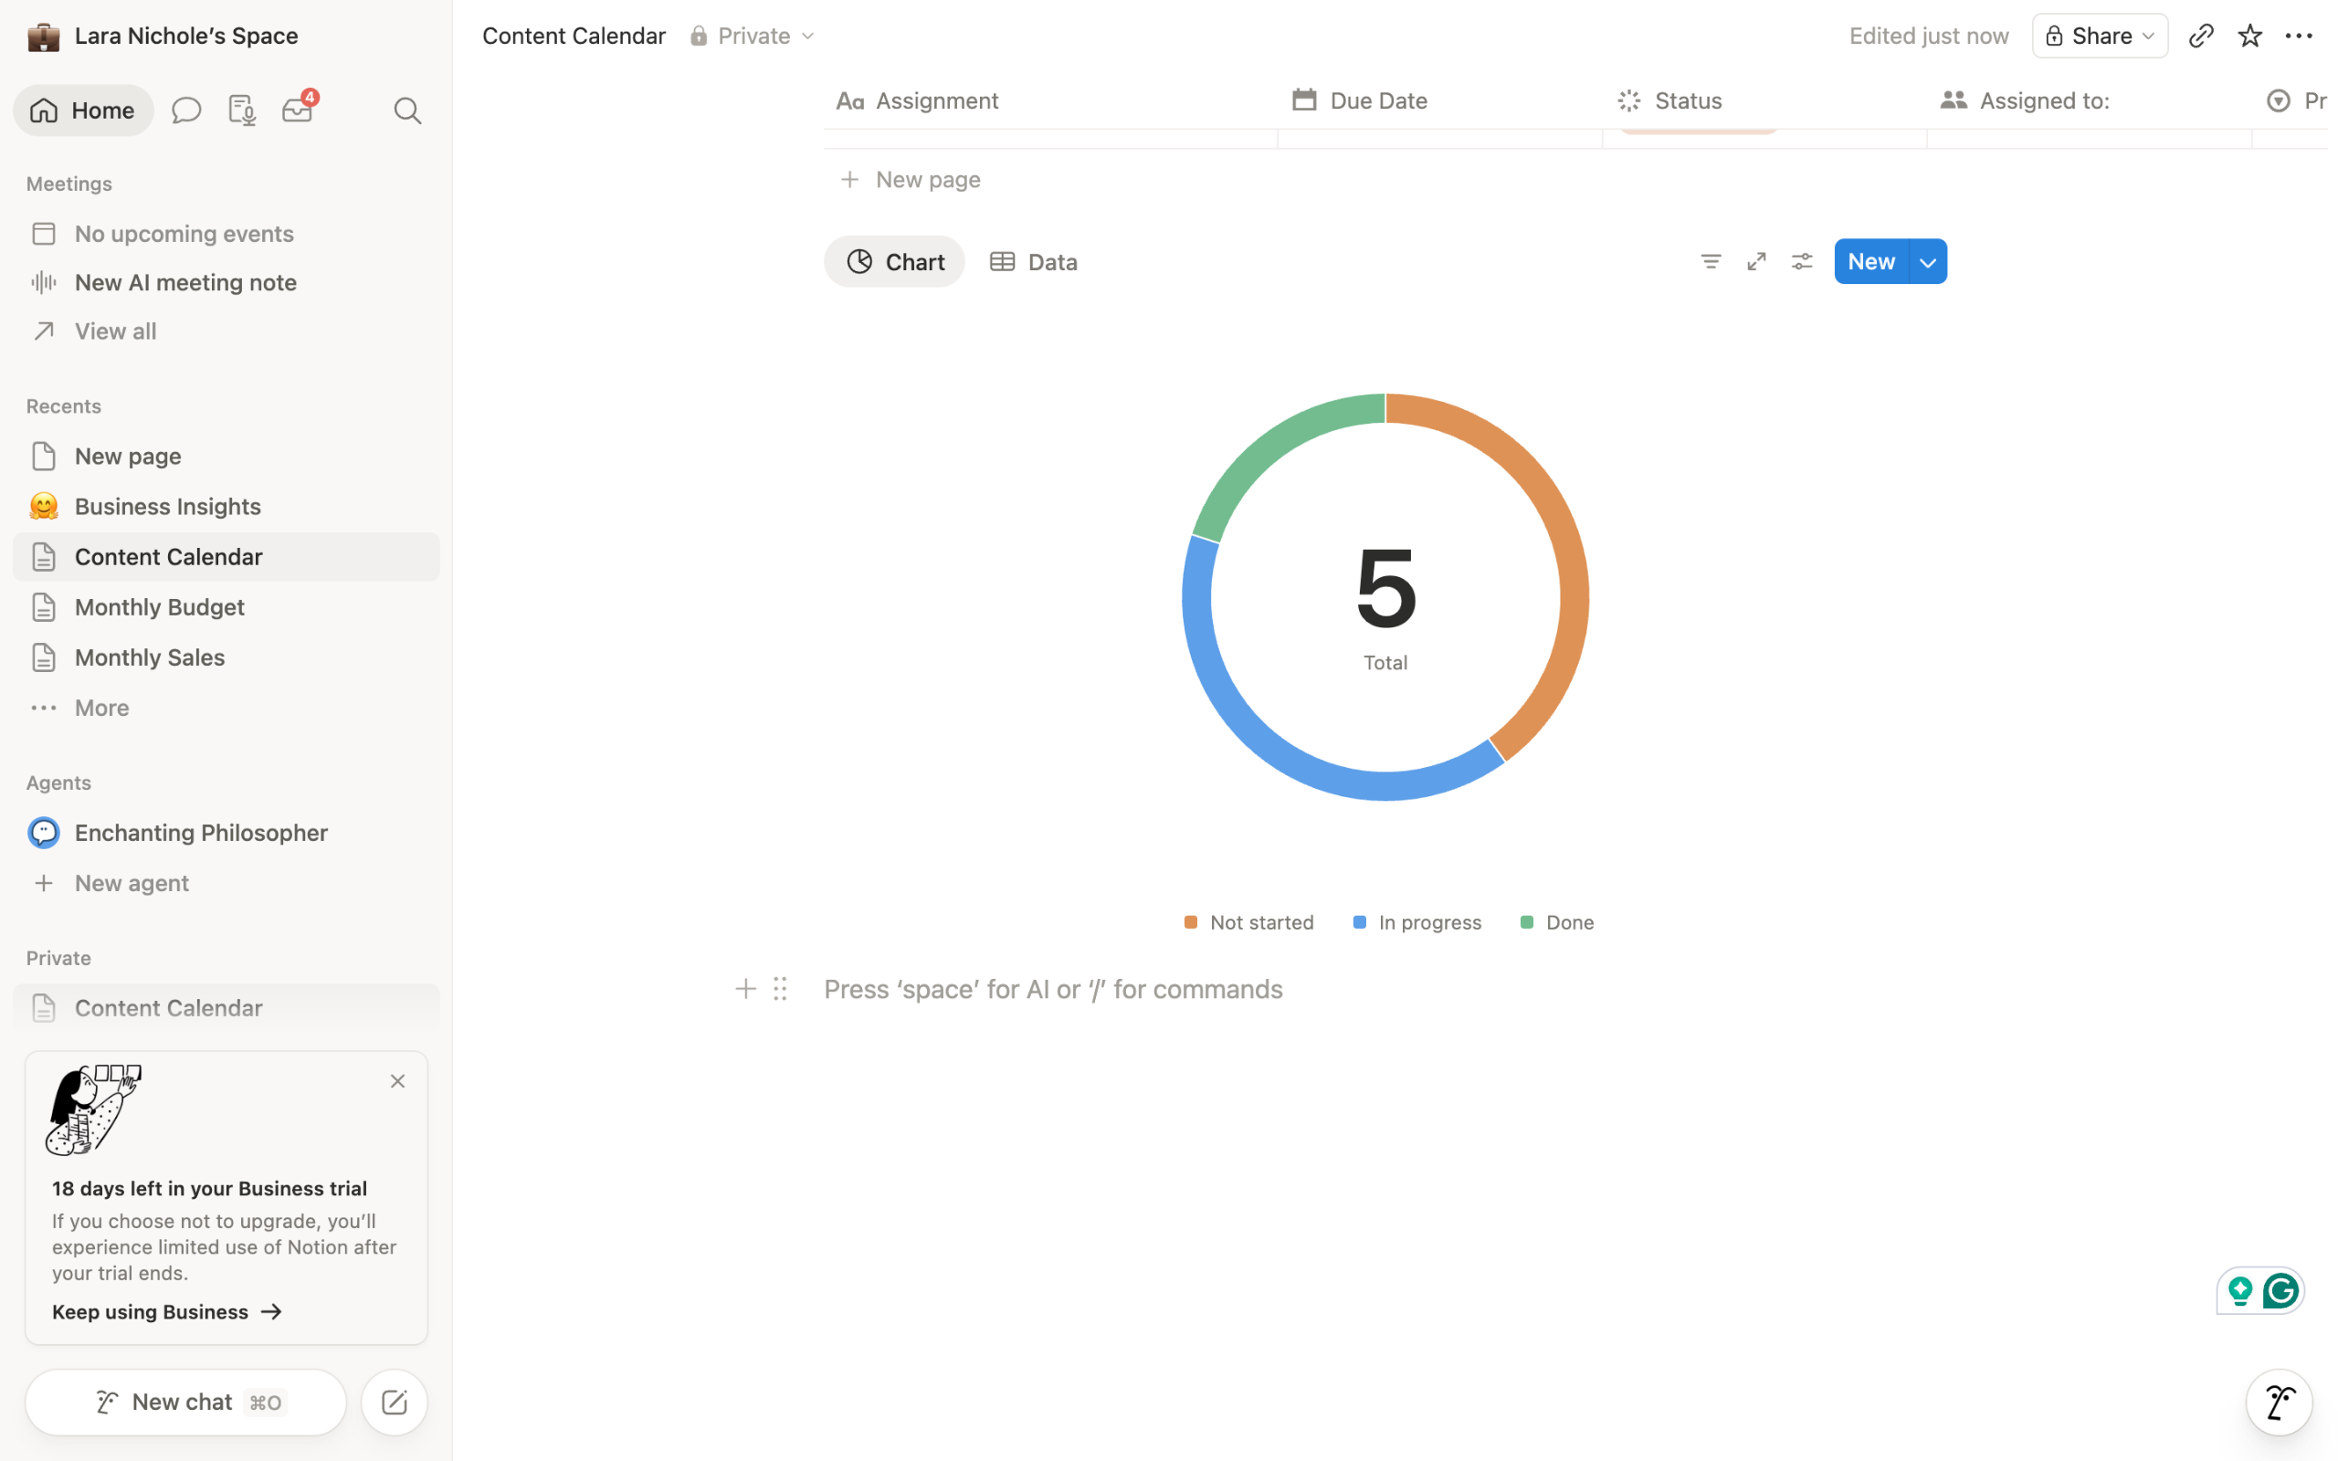Open Content Calendar under Private
Viewport: 2338px width, 1461px height.
[x=226, y=1008]
